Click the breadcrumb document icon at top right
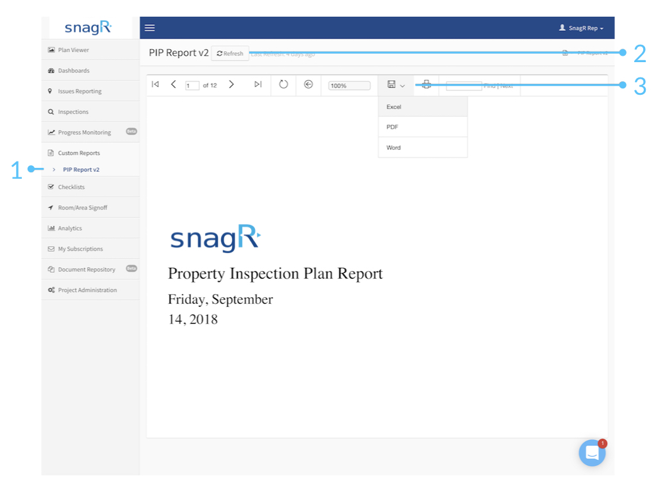This screenshot has height=492, width=656. tap(565, 53)
